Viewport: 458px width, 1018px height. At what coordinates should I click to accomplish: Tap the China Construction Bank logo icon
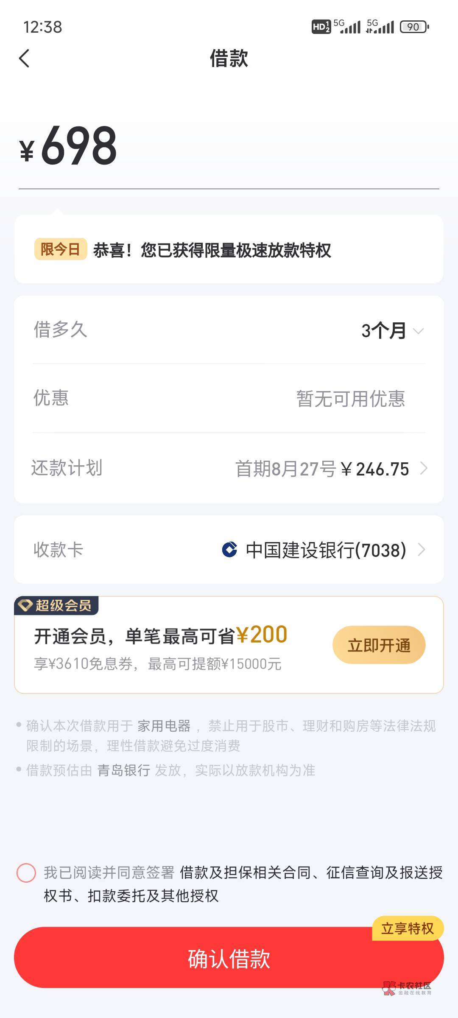coord(229,550)
